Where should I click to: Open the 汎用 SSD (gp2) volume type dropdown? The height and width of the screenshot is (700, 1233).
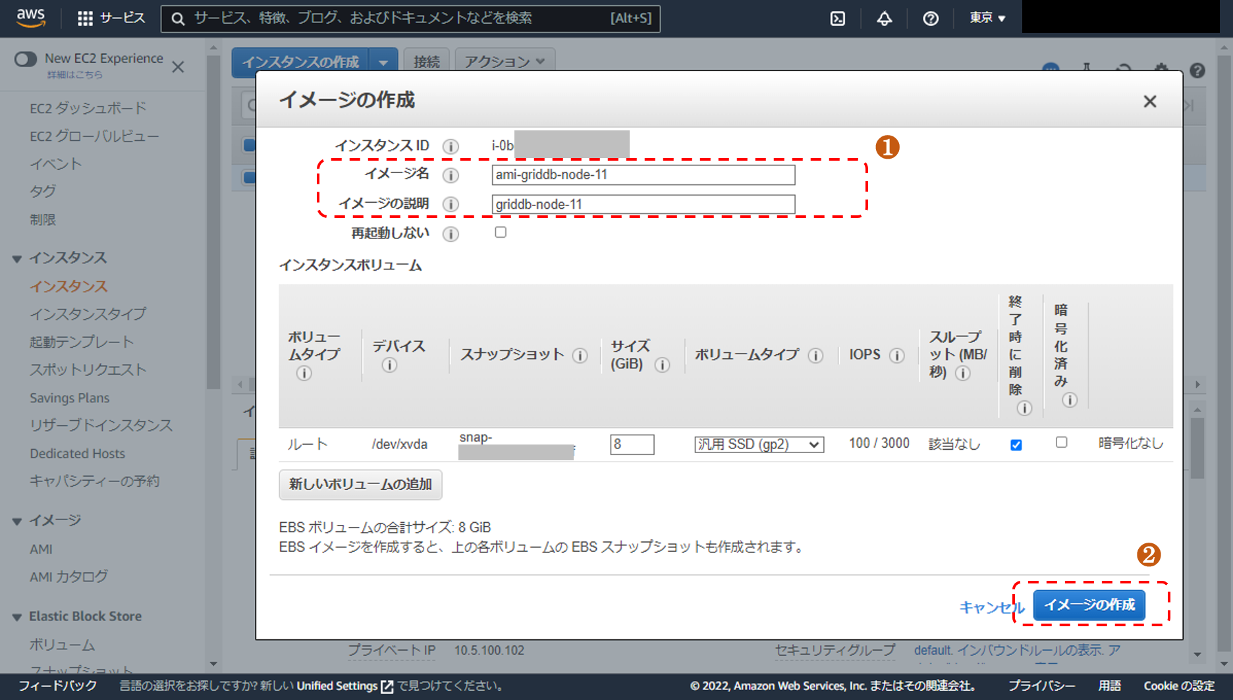click(758, 444)
